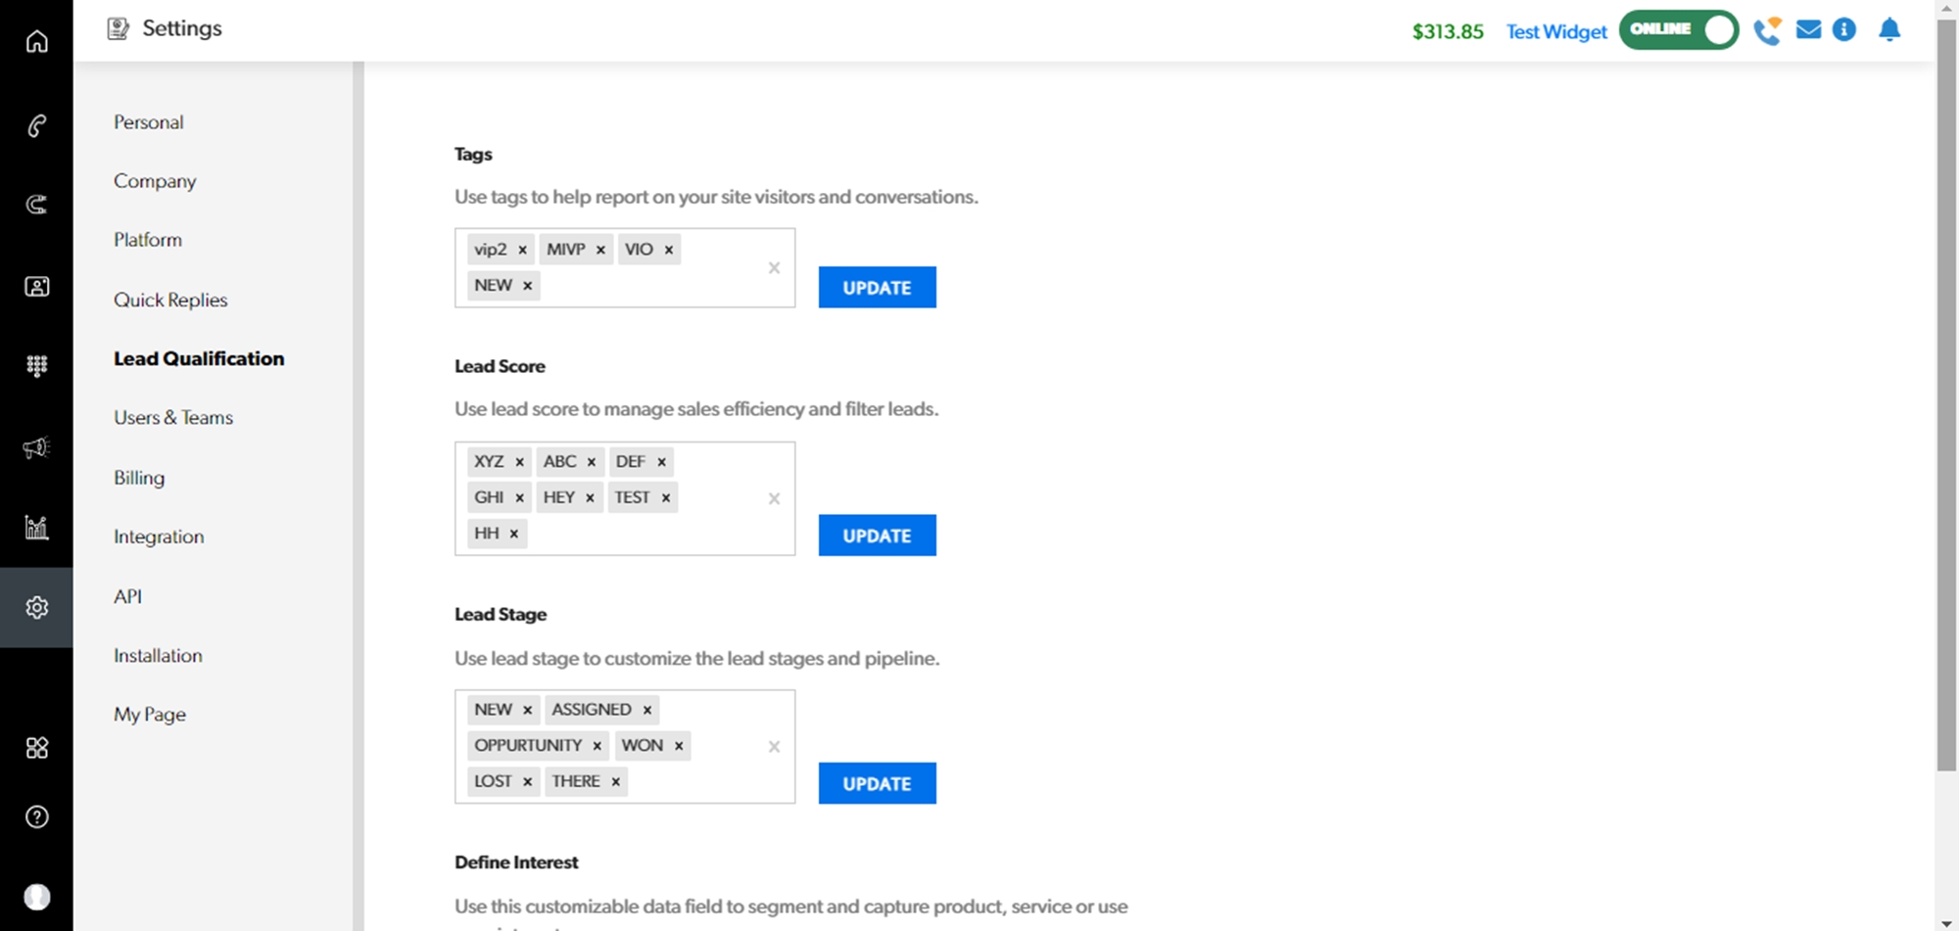
Task: Click the notification bell icon
Action: click(x=1889, y=30)
